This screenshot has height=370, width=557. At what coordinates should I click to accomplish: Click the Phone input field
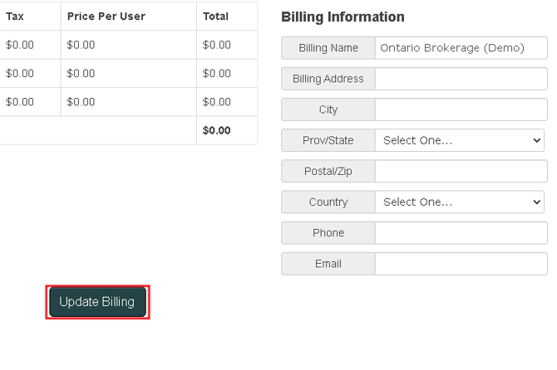[461, 233]
